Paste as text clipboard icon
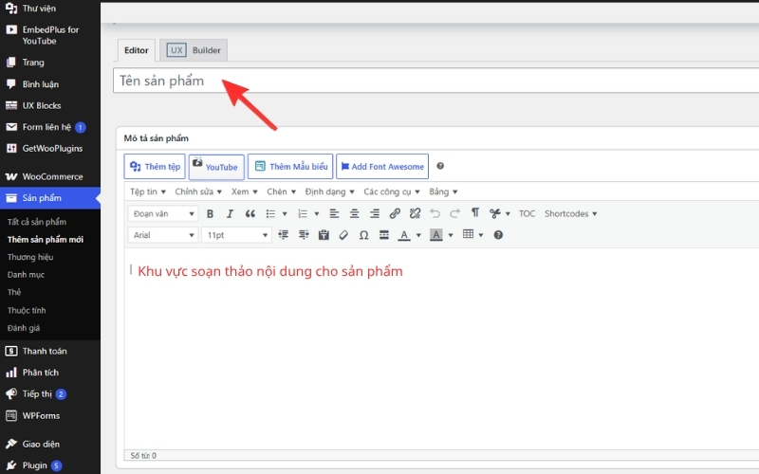The height and width of the screenshot is (474, 759). point(324,235)
